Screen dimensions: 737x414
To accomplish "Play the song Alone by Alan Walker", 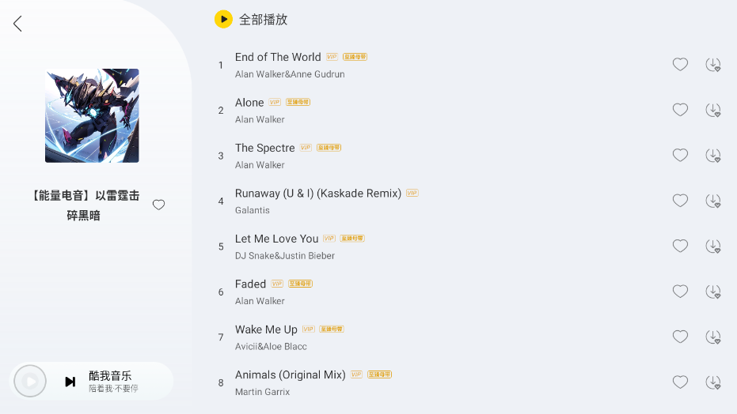I will (249, 103).
